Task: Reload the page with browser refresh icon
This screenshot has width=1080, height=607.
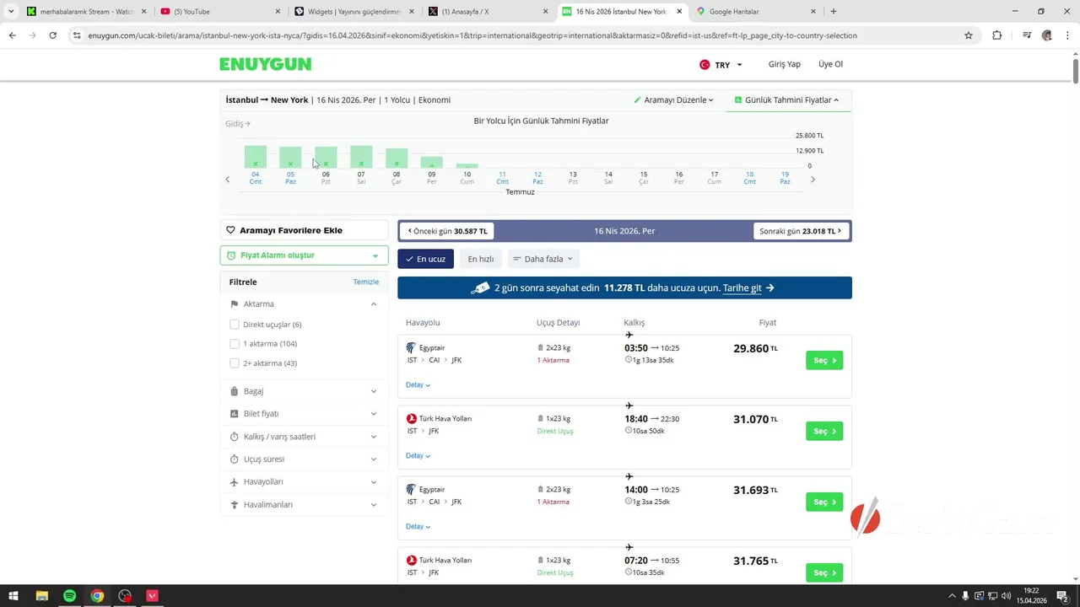Action: (x=52, y=35)
